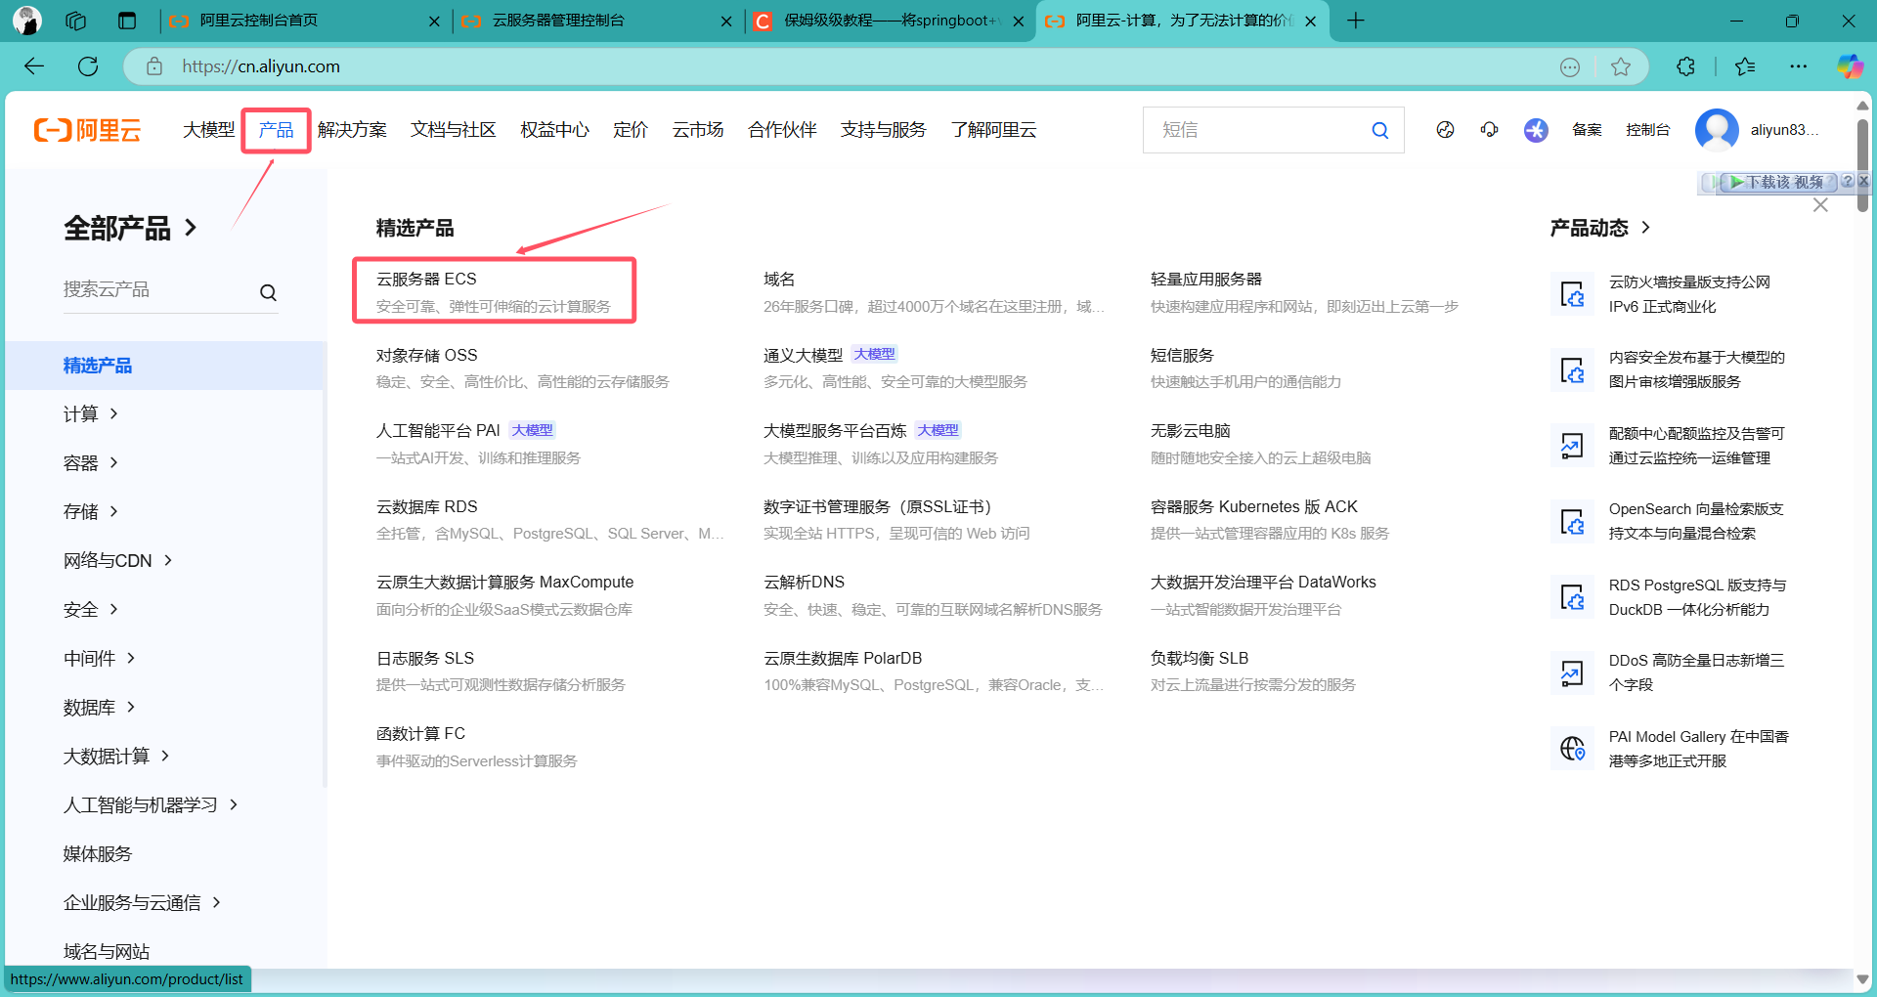Open the 产品 menu in the top navigation
Image resolution: width=1877 pixels, height=997 pixels.
[x=276, y=130]
